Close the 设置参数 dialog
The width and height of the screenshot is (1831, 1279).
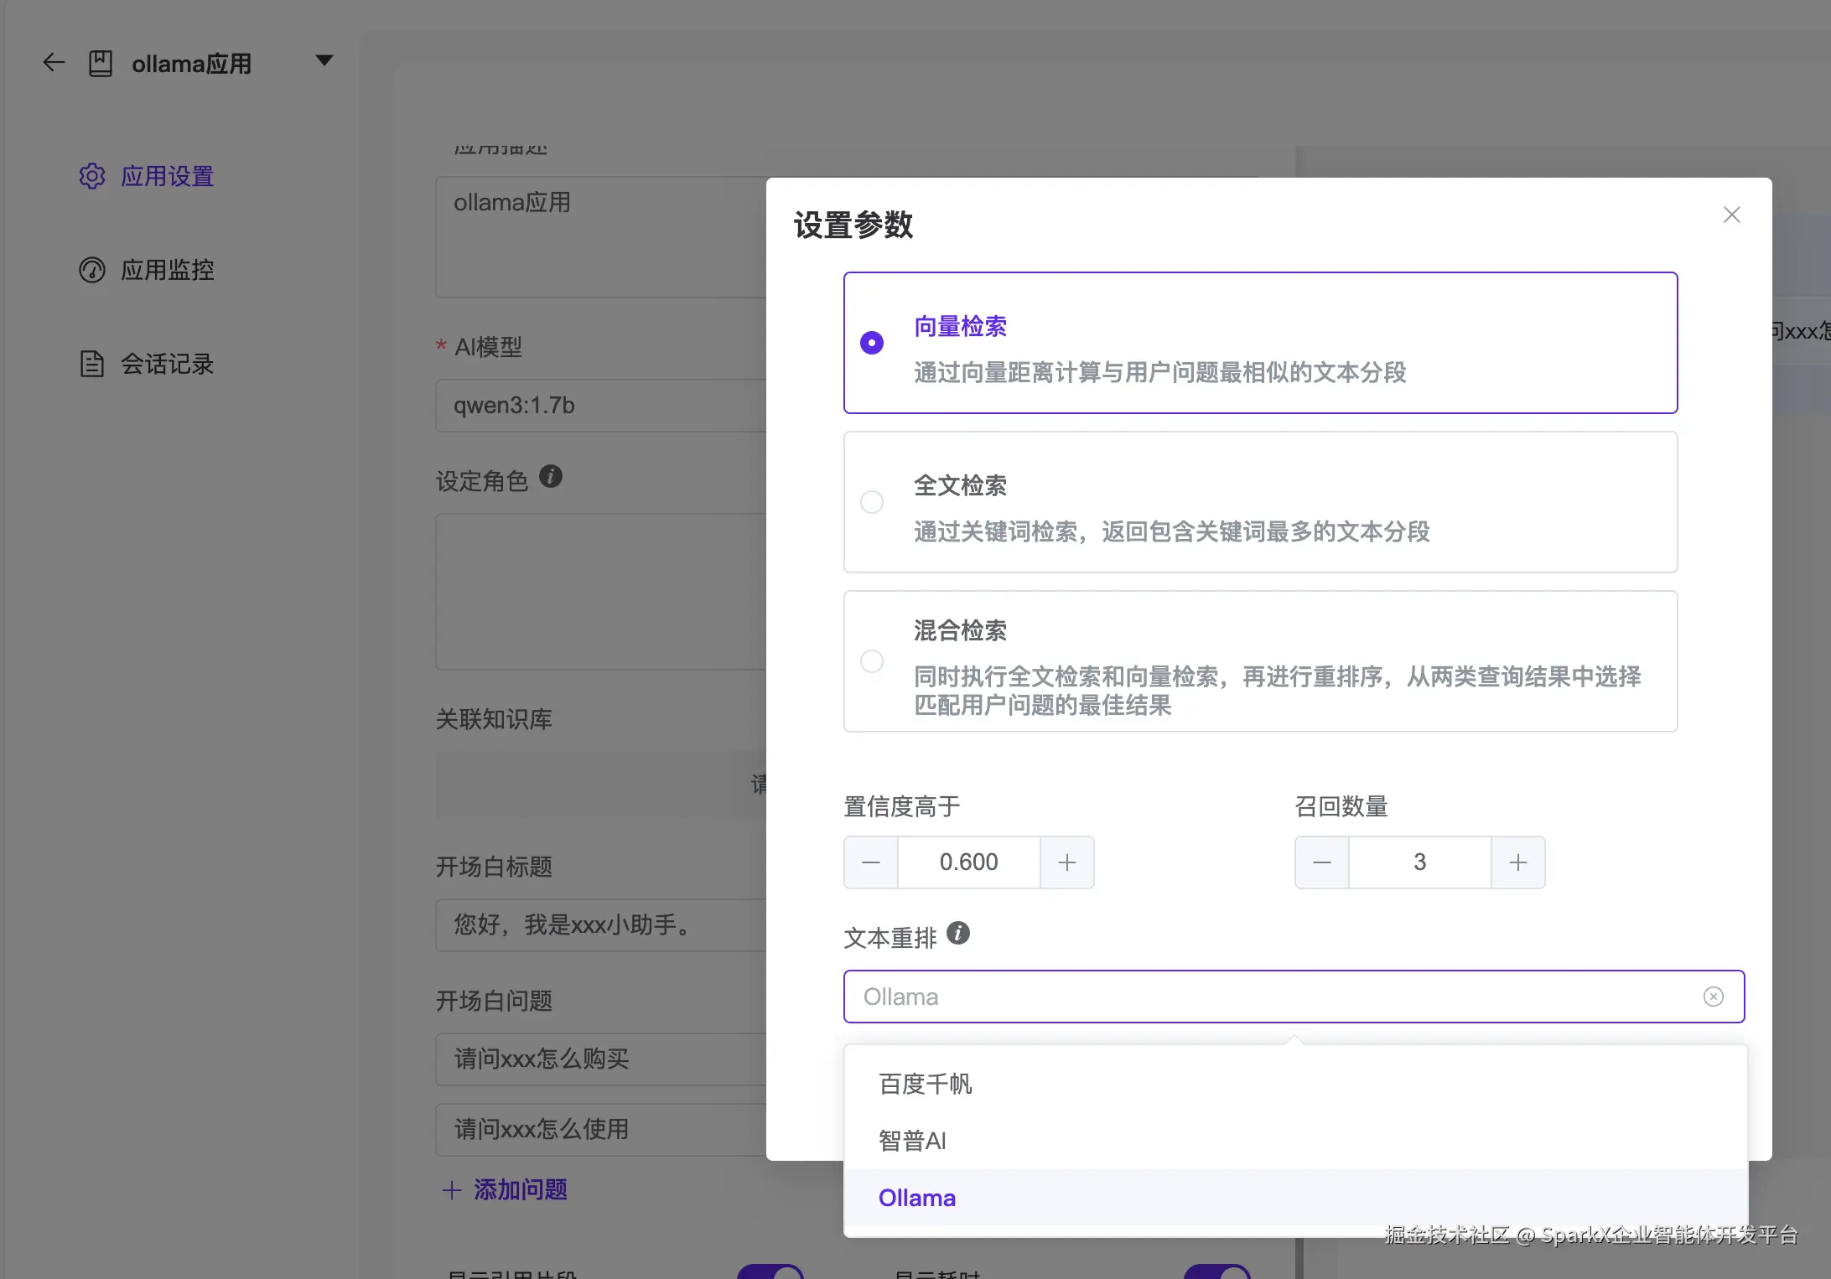1731,215
